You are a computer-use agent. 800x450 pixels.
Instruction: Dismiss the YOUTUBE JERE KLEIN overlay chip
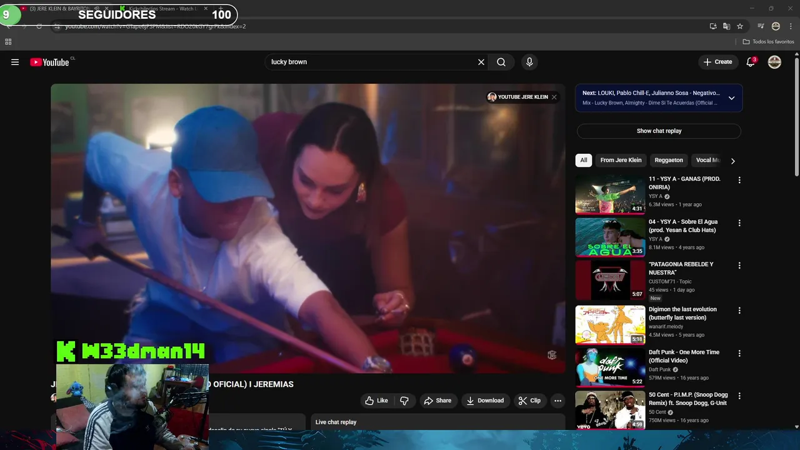pyautogui.click(x=554, y=97)
